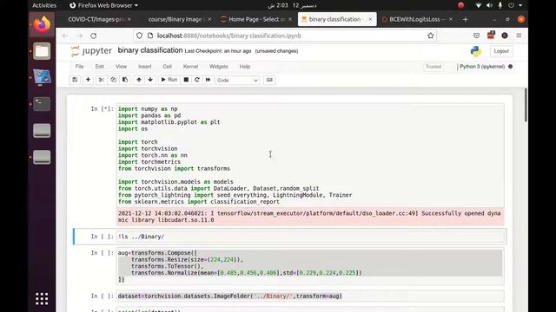
Task: Save notebook with the floppy disk icon
Action: [75, 80]
